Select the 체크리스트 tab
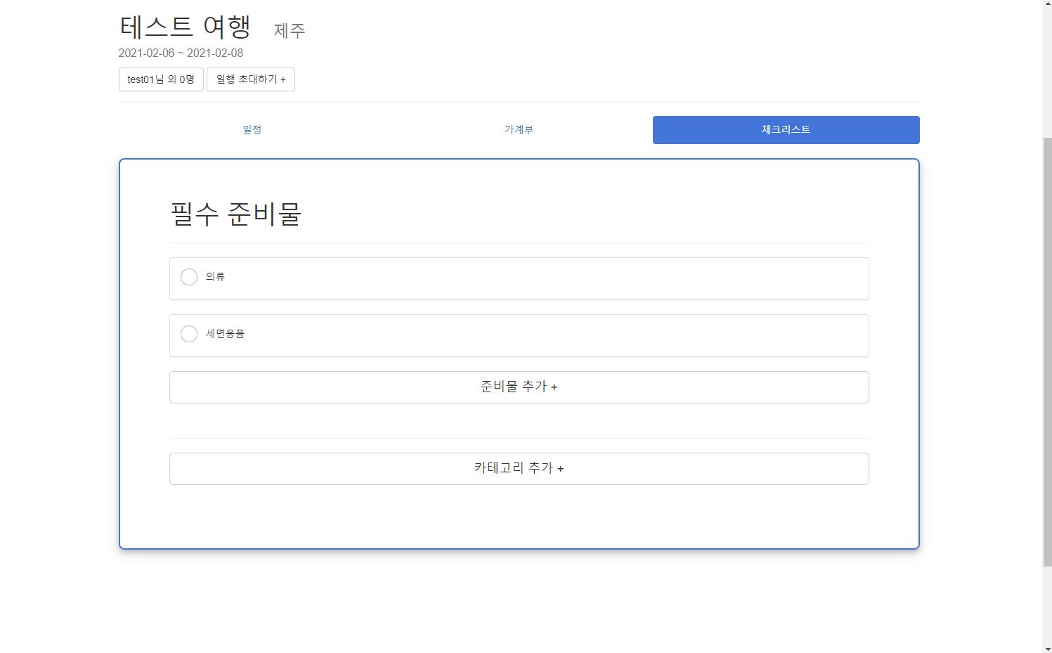1052x653 pixels. coord(786,130)
